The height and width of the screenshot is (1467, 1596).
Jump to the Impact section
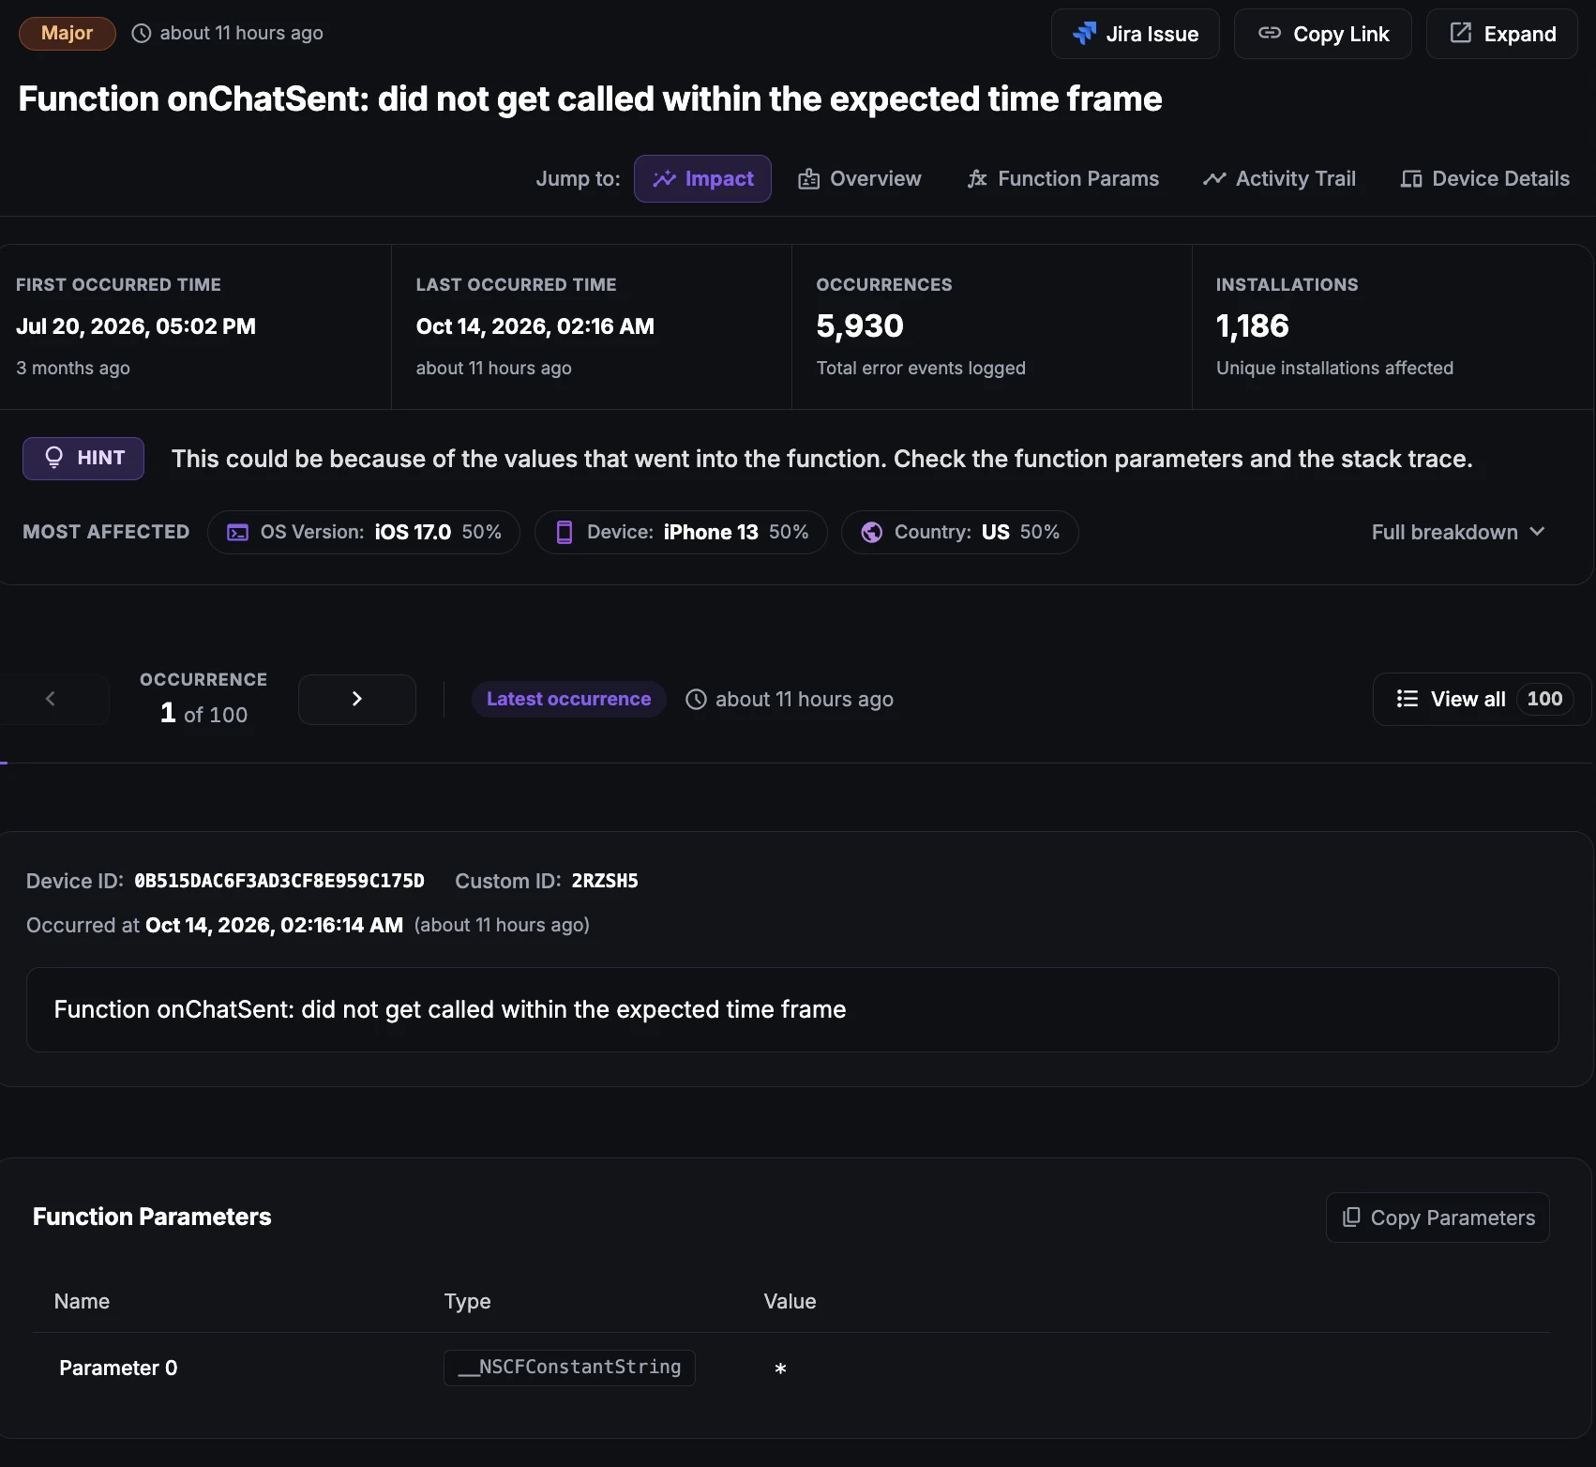click(702, 178)
